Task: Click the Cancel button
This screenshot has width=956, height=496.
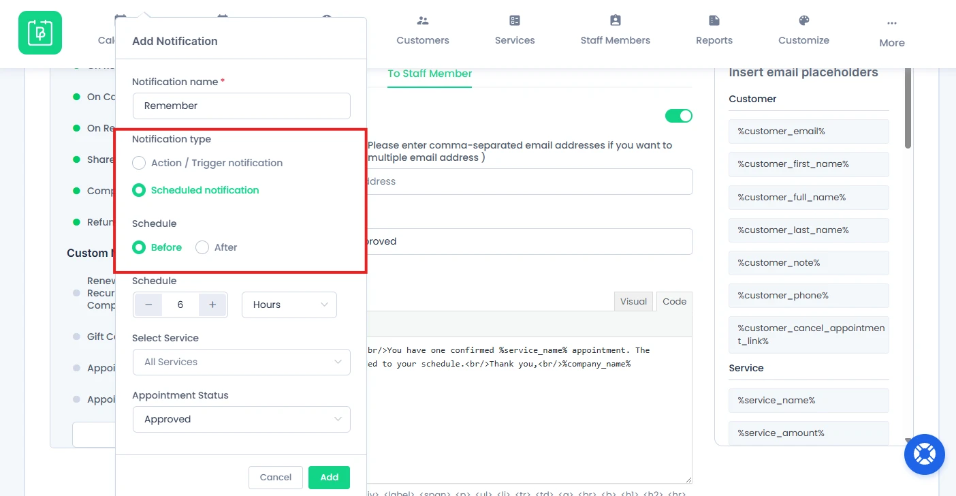Action: coord(276,478)
